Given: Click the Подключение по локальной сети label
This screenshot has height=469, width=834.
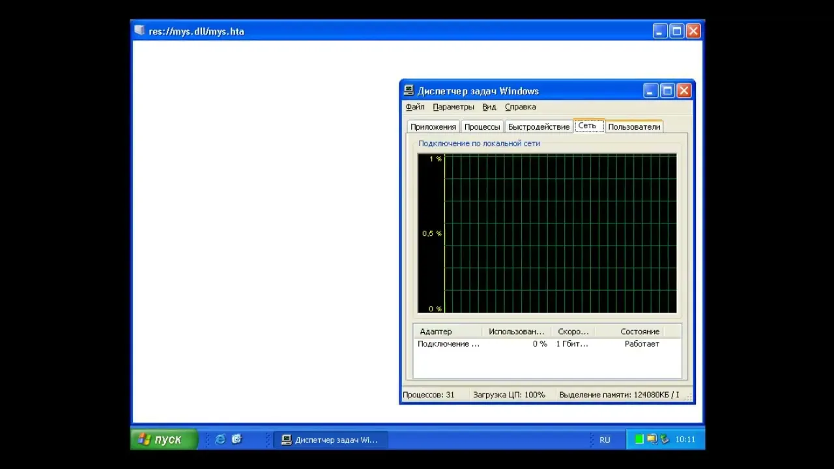Looking at the screenshot, I should point(480,143).
